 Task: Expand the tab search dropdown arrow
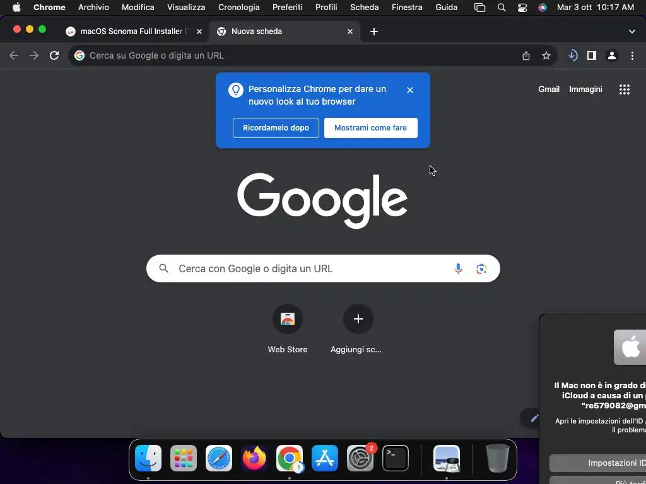[x=632, y=32]
